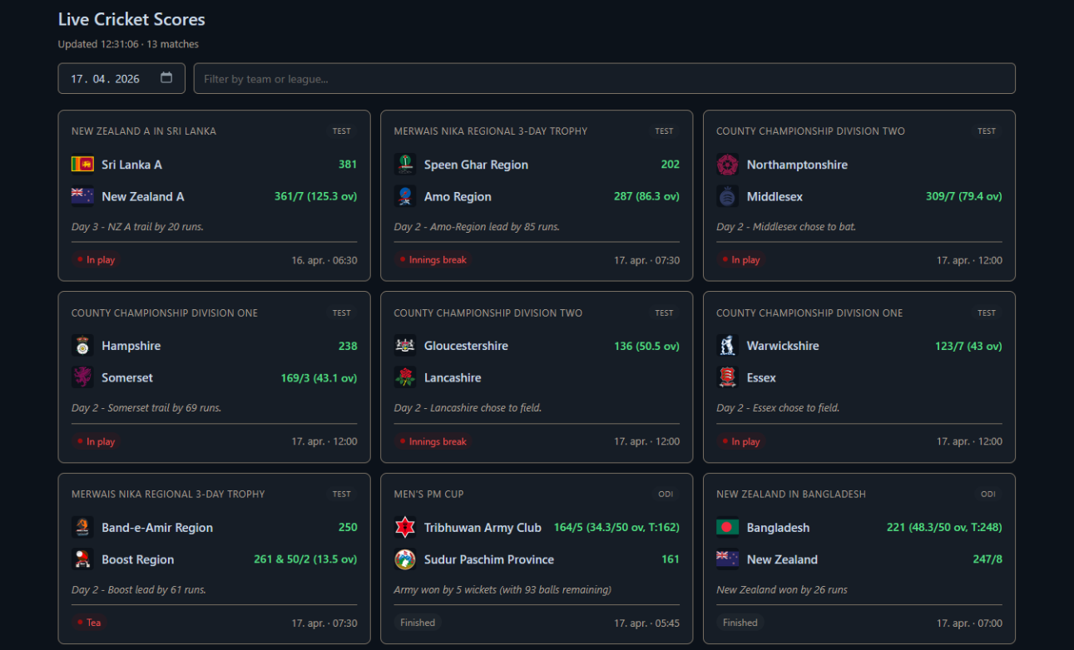
Task: Click the Northamptonshire club crest icon
Action: tap(727, 165)
